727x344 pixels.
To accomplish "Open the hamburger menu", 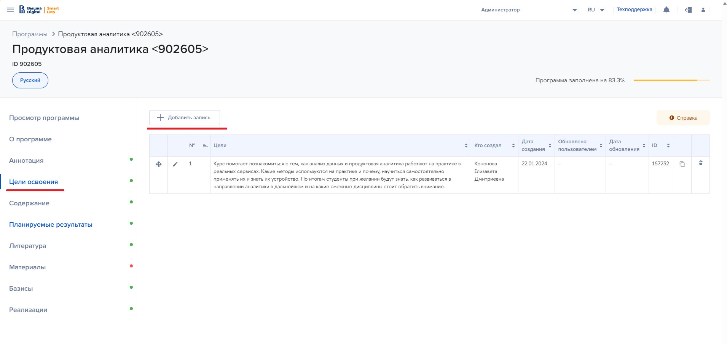I will [11, 10].
